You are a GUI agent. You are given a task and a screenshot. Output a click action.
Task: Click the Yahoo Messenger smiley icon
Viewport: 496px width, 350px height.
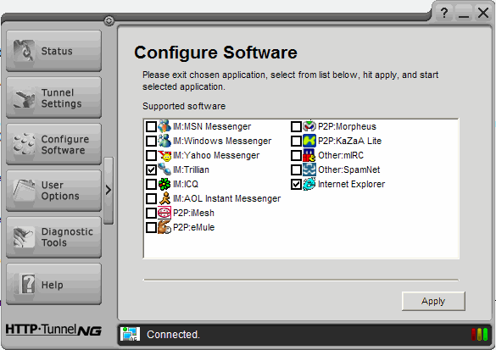click(x=164, y=155)
